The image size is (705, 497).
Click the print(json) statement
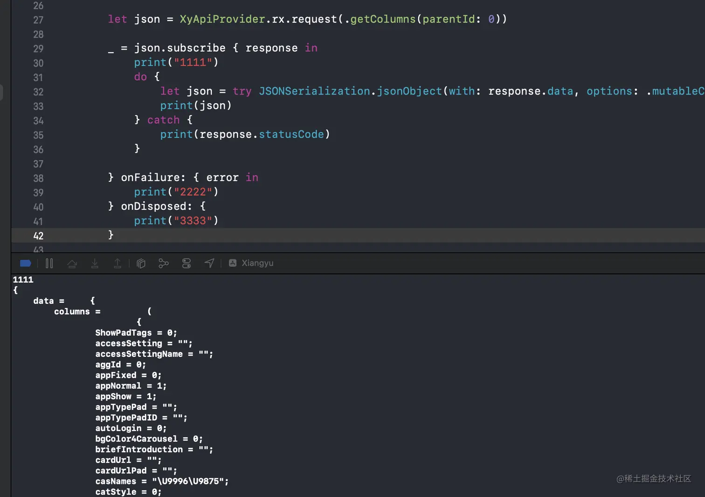[196, 106]
